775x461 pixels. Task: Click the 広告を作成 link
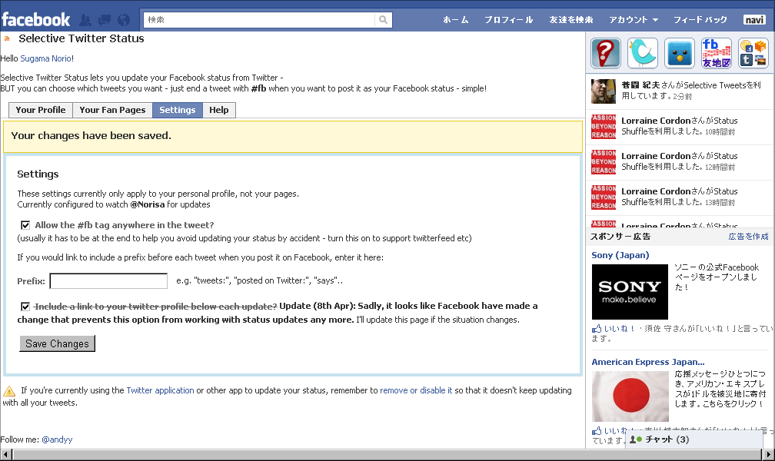pyautogui.click(x=748, y=236)
